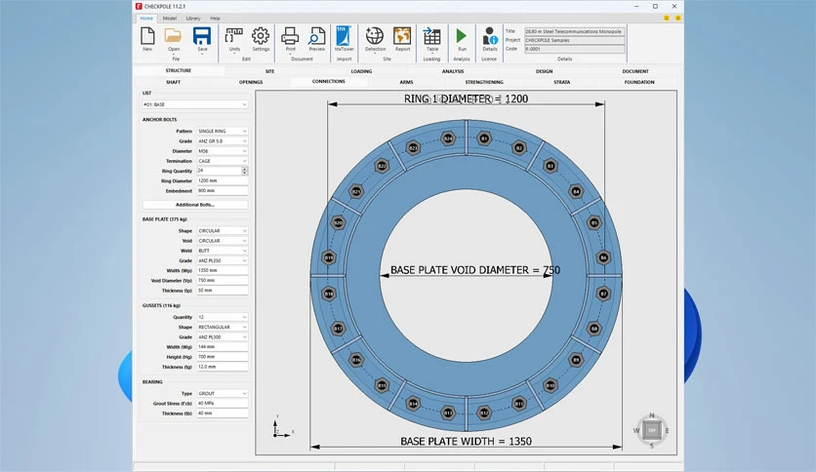Run the analysis
816x472 pixels.
pyautogui.click(x=462, y=39)
